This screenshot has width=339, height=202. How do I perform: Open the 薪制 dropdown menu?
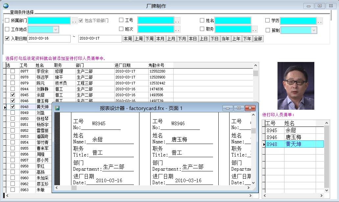[x=314, y=30]
